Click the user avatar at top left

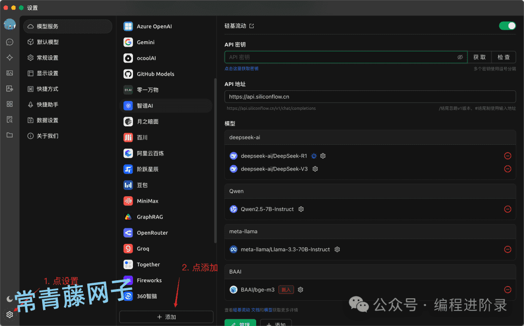[x=10, y=24]
